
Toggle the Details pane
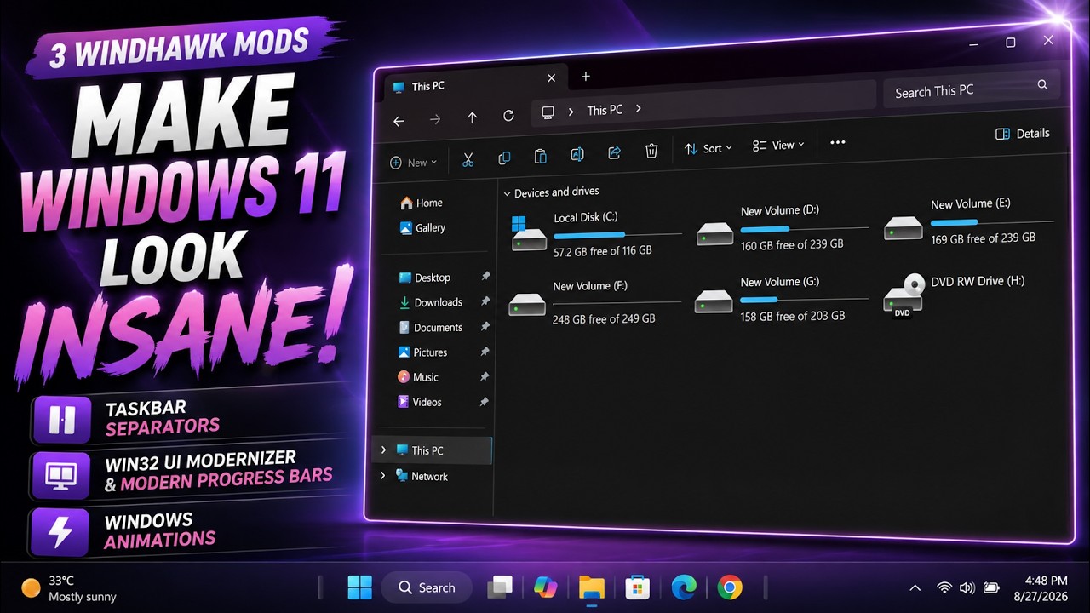(x=1023, y=134)
